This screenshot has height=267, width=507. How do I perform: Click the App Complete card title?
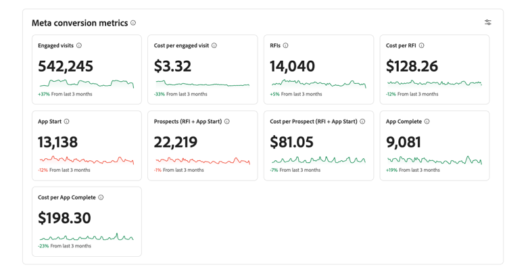point(404,122)
